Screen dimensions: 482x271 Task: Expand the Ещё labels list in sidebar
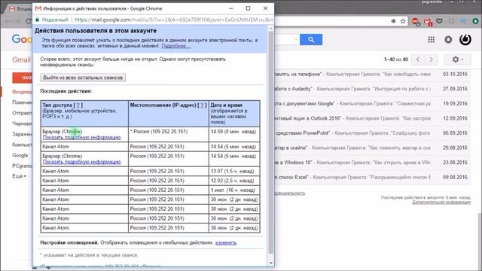[19, 176]
